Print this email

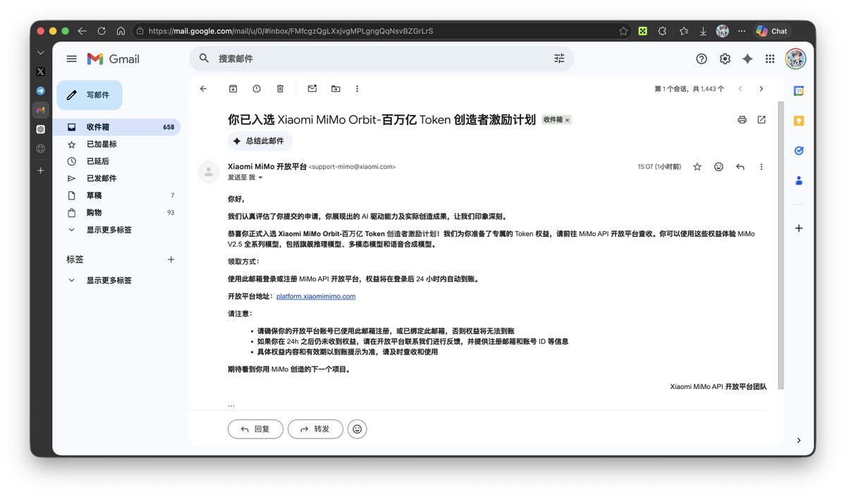click(x=742, y=120)
